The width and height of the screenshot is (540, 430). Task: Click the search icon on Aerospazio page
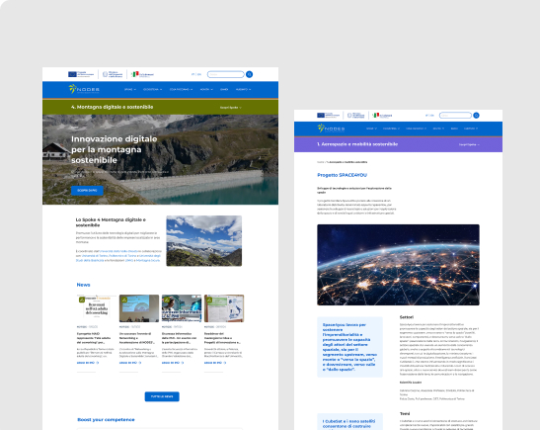[476, 116]
